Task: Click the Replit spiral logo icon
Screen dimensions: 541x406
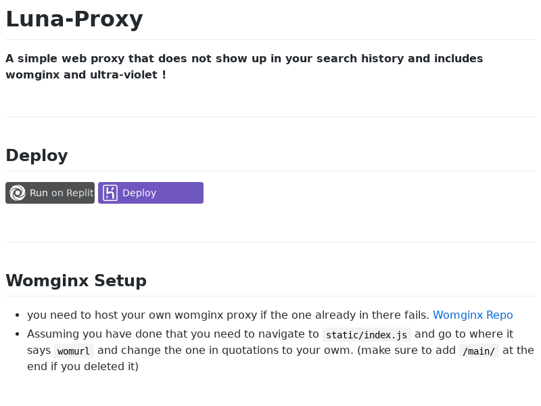Action: point(17,192)
